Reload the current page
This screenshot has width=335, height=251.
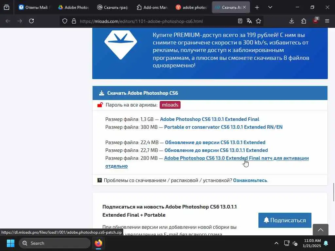pos(31,21)
